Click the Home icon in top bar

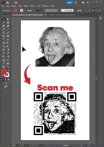[8, 3]
